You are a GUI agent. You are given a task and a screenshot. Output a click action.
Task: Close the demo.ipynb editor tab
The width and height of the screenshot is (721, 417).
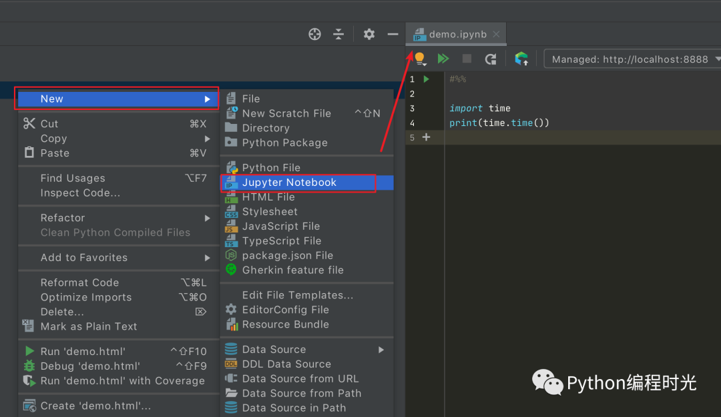[x=496, y=34]
